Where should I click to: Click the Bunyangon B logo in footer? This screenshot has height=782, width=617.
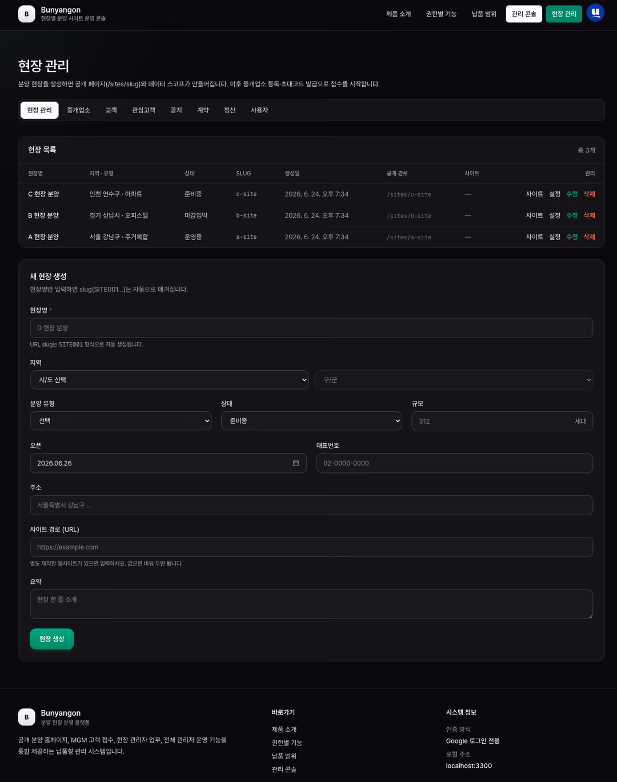tap(26, 717)
